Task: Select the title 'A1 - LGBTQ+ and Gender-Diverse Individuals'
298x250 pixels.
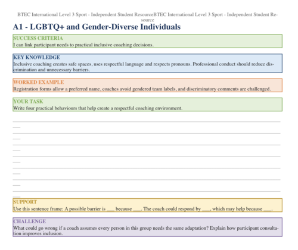Action: click(x=97, y=27)
